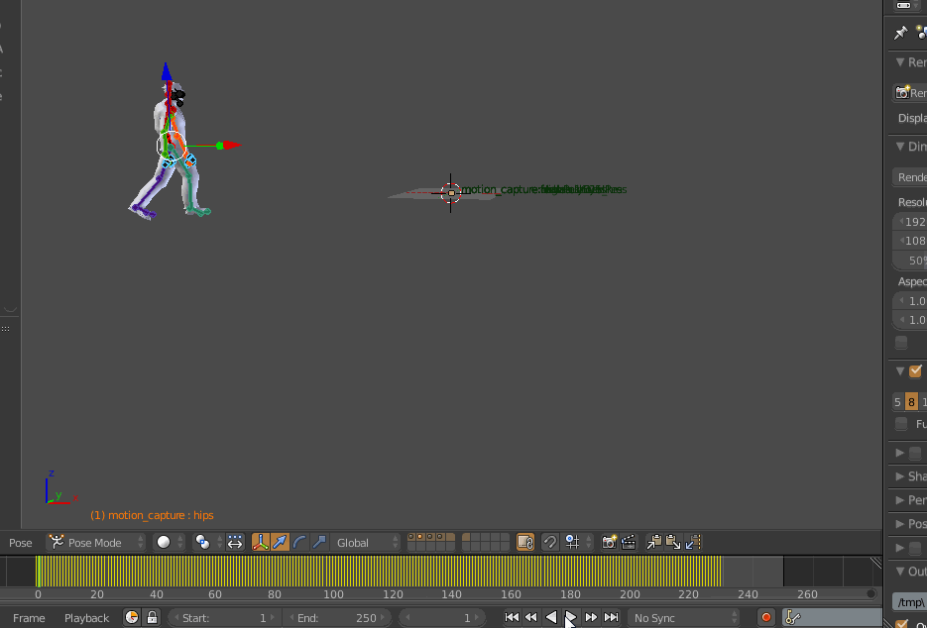Select 5 anti-aliasing samples
Screen dimensions: 927x628
897,402
